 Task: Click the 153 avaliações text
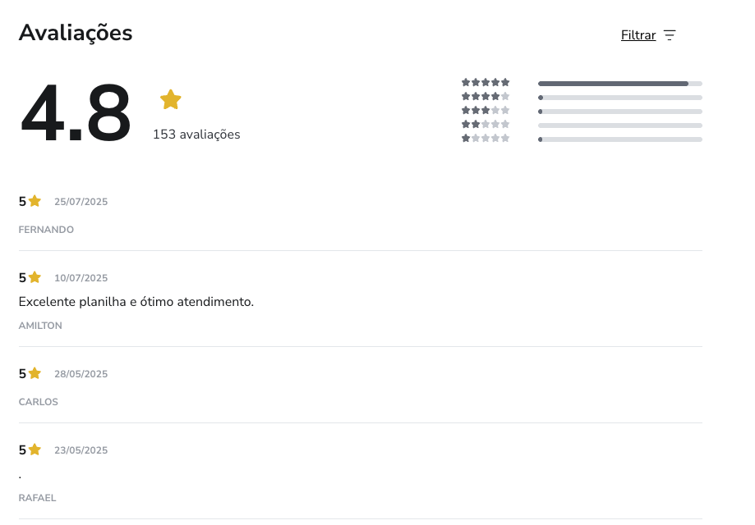(196, 135)
